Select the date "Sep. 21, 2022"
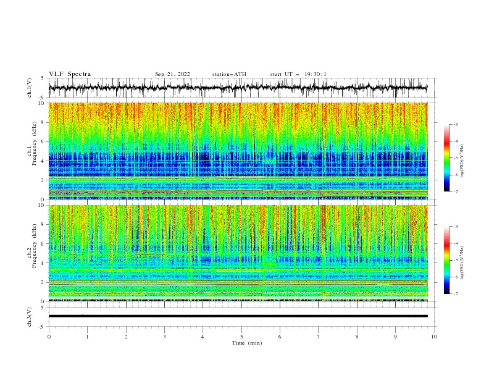 point(172,74)
